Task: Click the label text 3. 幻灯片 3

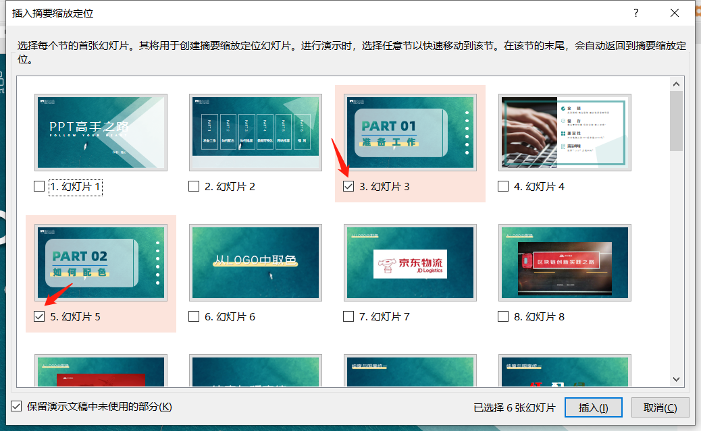Action: pyautogui.click(x=384, y=187)
